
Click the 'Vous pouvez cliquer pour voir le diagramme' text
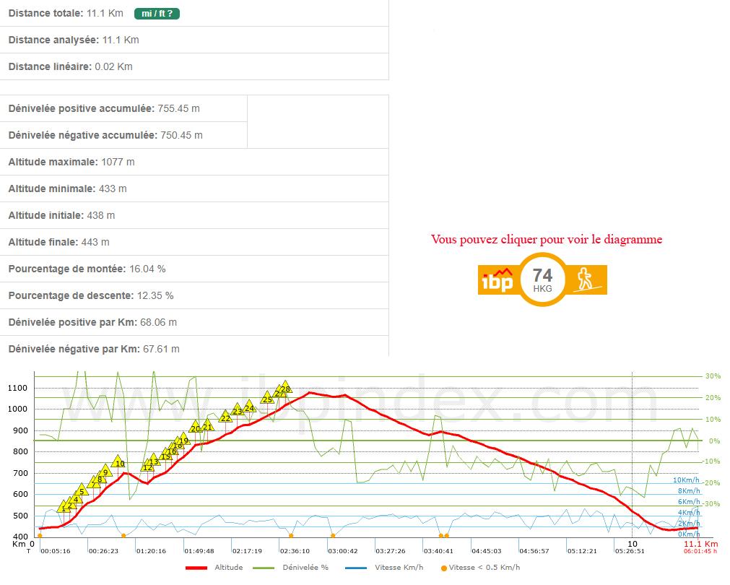(x=546, y=239)
